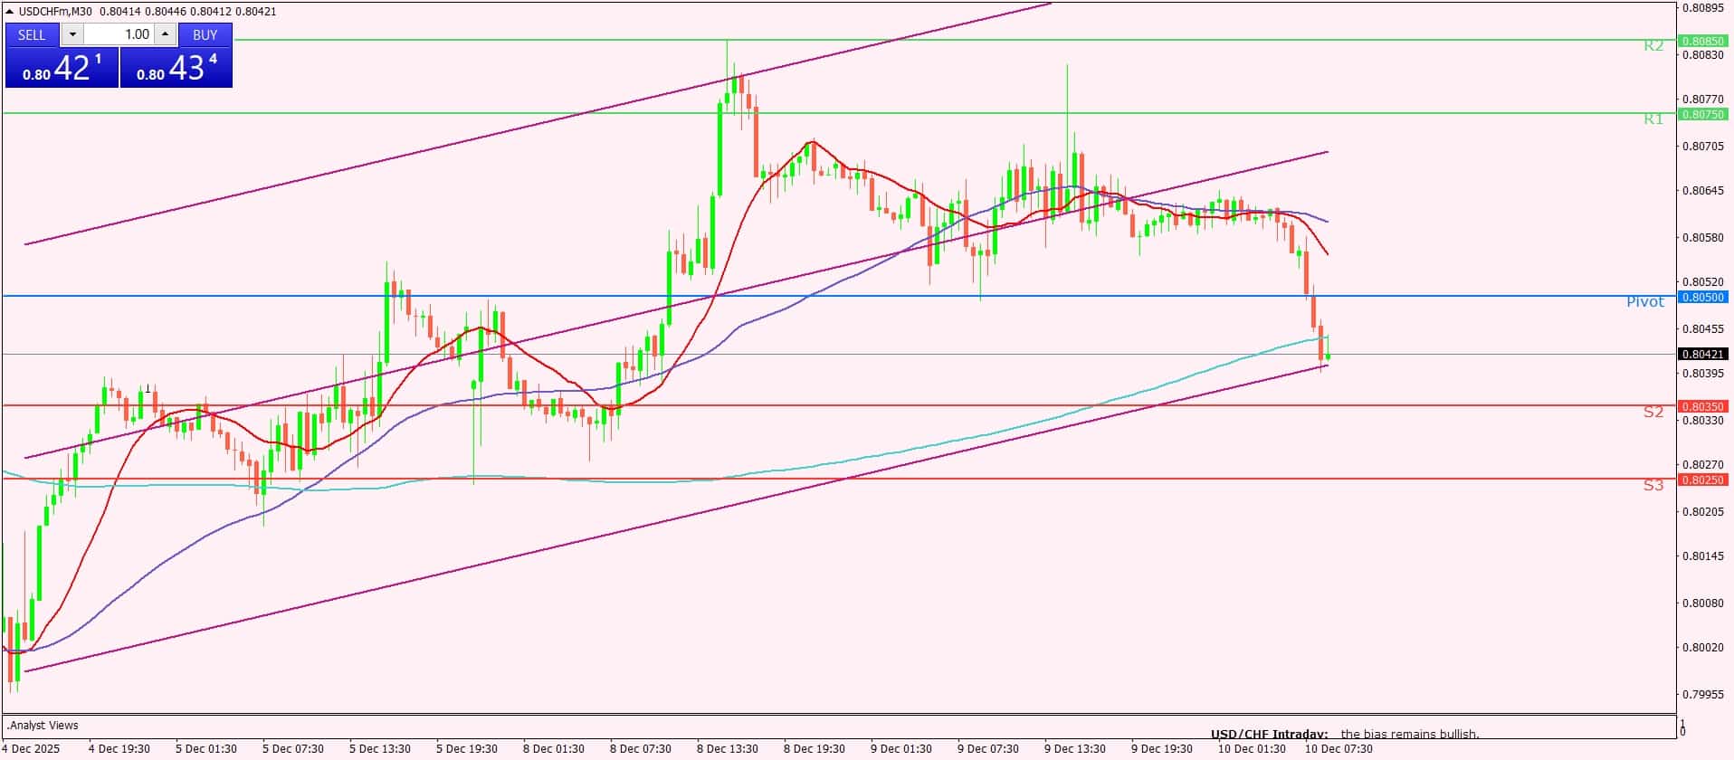1734x760 pixels.
Task: Click the 0.80645 price scale value
Action: tap(1702, 191)
